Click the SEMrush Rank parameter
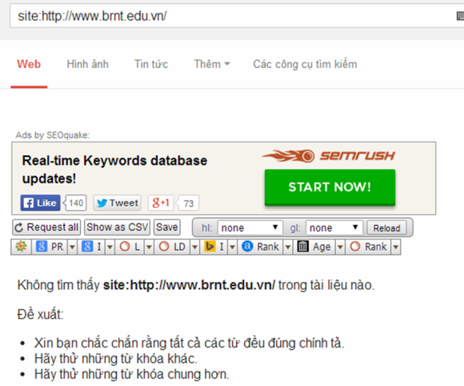Screen dimensions: 464x386 tap(368, 247)
